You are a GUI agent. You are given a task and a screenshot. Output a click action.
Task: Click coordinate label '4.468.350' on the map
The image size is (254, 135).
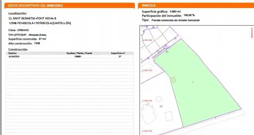[147, 70]
